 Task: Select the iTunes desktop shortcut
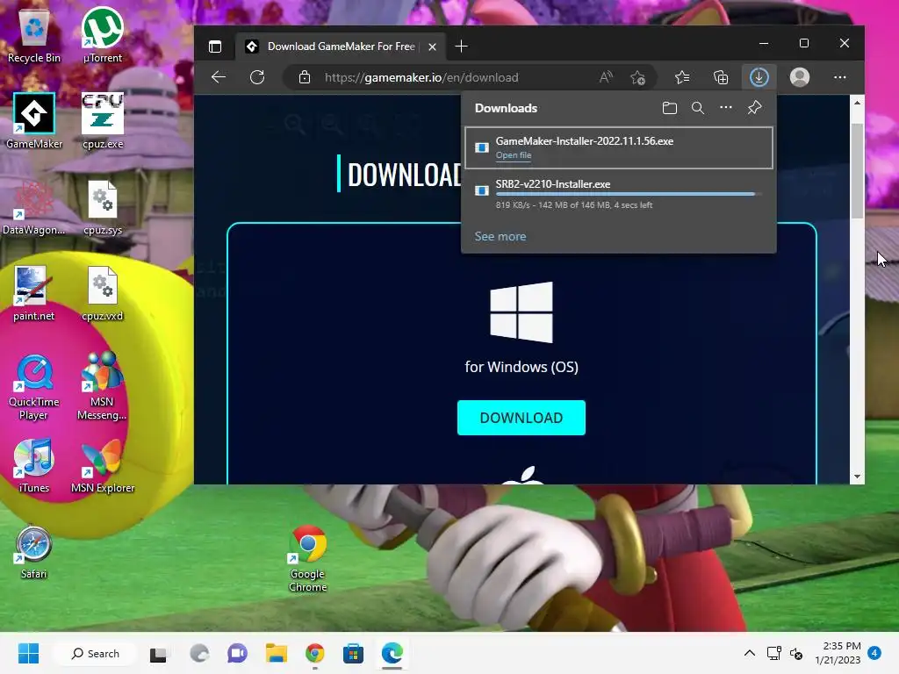click(x=34, y=465)
